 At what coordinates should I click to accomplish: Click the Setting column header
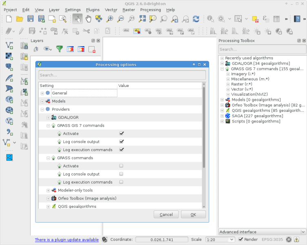point(78,85)
